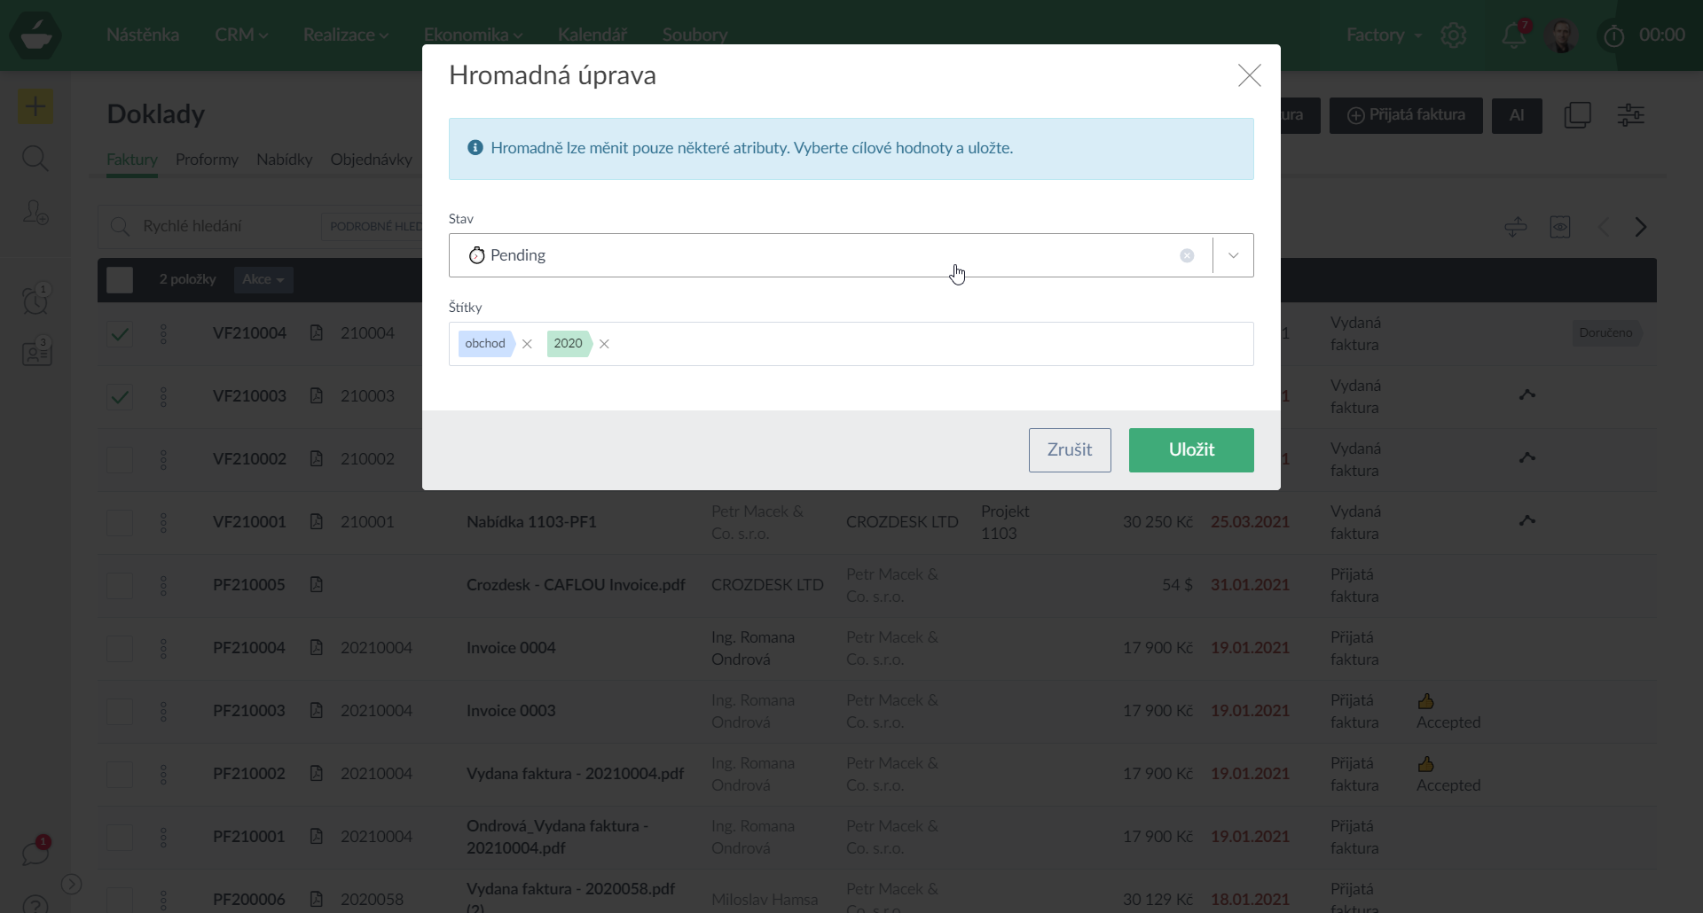Click the Uložit button
Screen dimensions: 1703x913
click(x=1190, y=450)
